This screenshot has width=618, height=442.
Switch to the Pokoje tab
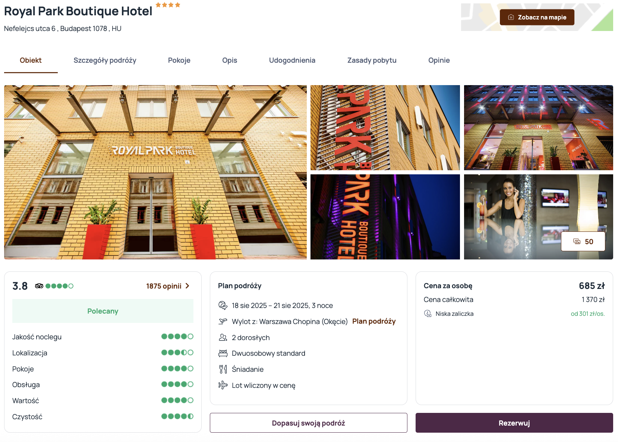coord(179,60)
